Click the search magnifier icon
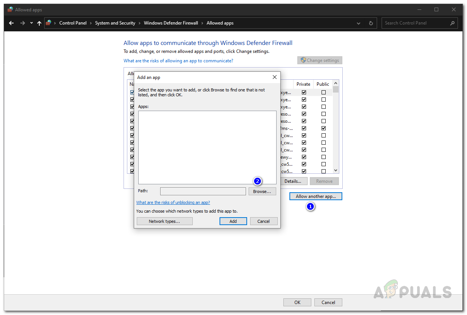The image size is (467, 315). 452,23
